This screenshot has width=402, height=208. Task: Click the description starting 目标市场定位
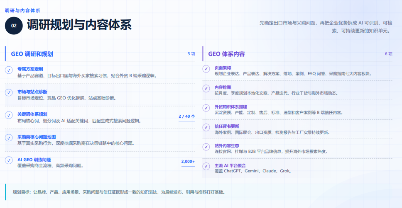pyautogui.click(x=67, y=98)
